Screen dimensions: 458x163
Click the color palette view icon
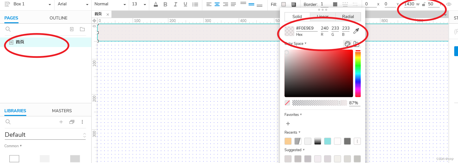click(347, 44)
